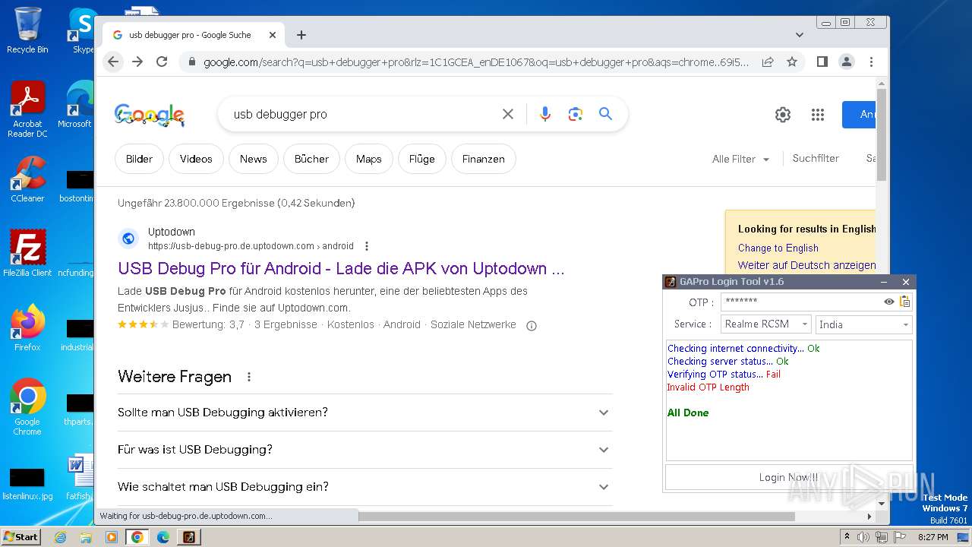This screenshot has height=547, width=972.
Task: Expand Wie schaltet man USB Debugging ein?
Action: pyautogui.click(x=364, y=487)
